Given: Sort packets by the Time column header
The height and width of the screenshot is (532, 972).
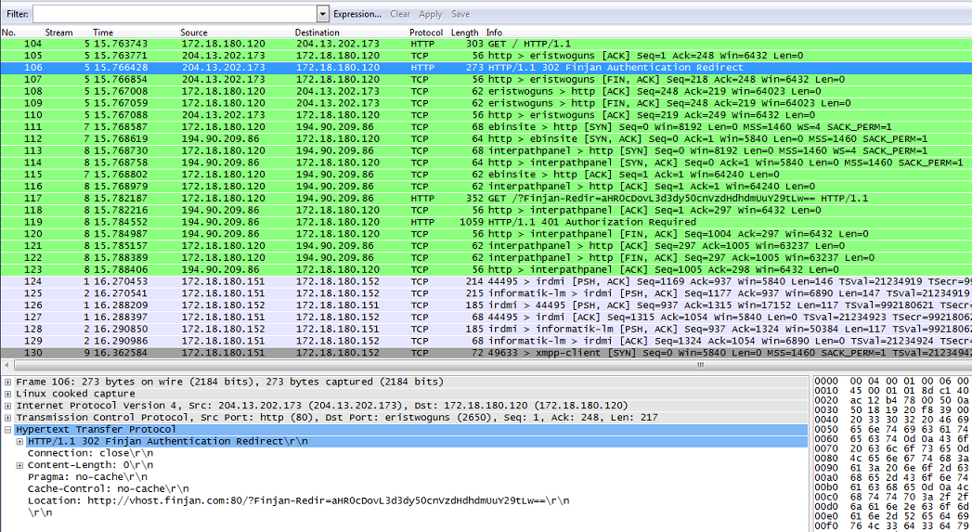Looking at the screenshot, I should [x=103, y=32].
